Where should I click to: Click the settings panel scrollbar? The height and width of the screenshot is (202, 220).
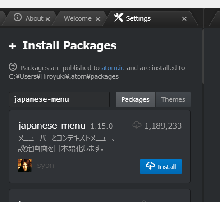point(203,57)
